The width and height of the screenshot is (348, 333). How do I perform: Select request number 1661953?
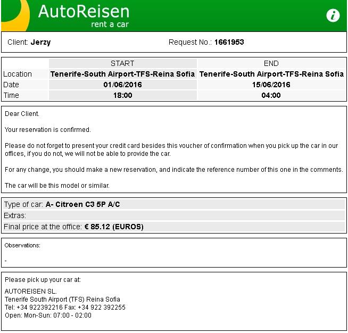229,42
